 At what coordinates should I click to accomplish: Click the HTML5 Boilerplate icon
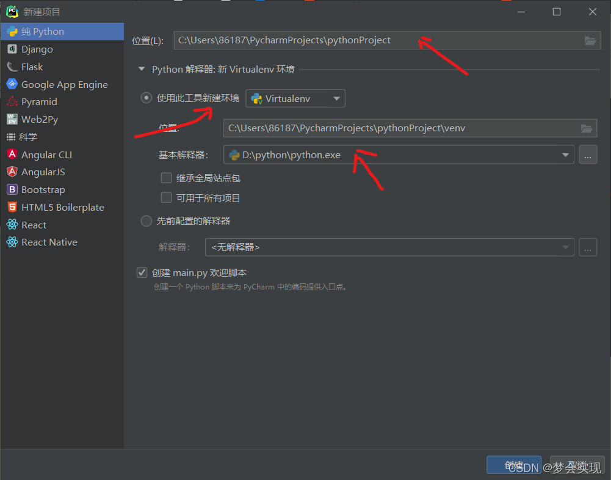12,207
